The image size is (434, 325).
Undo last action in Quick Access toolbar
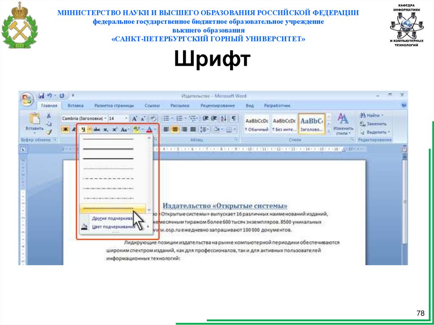[49, 96]
